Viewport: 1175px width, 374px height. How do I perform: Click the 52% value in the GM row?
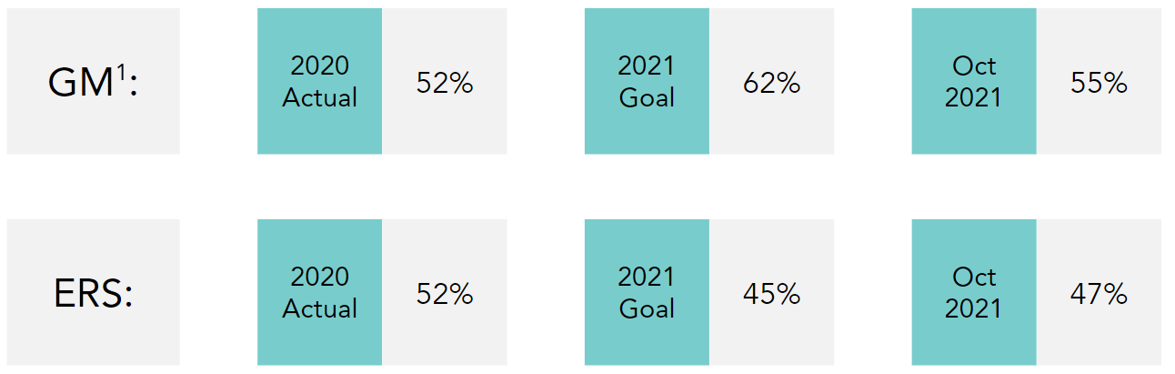[445, 83]
